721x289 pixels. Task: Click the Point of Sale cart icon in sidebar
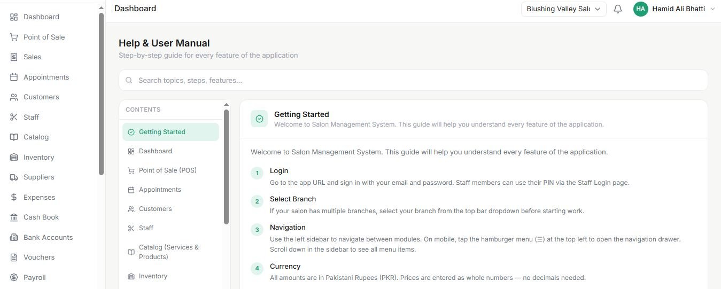tap(14, 37)
